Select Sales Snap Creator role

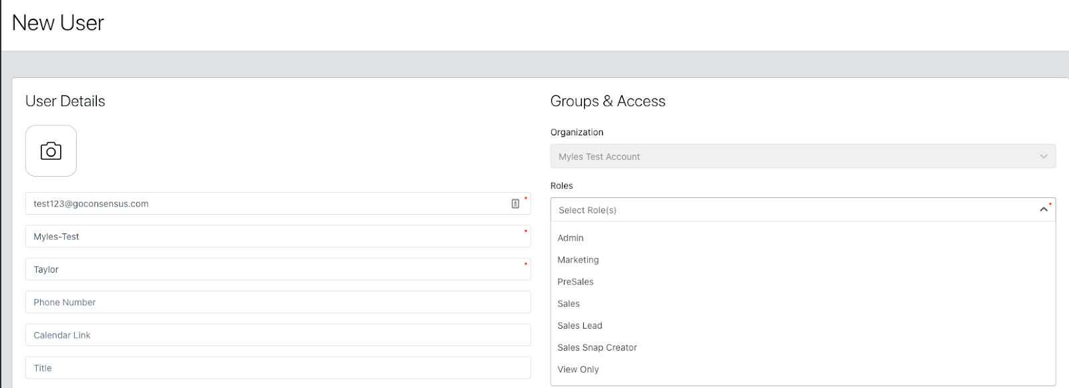coord(597,348)
